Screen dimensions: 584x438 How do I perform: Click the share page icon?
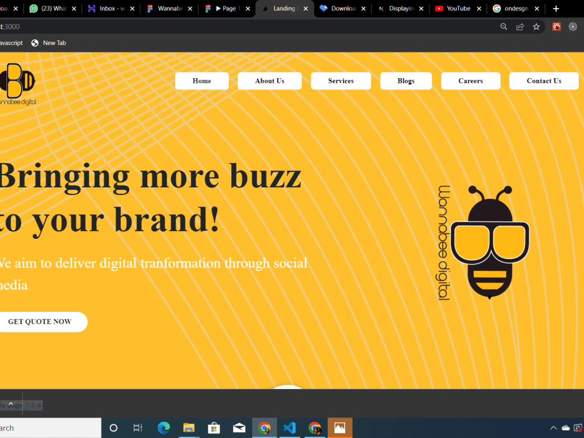click(520, 26)
